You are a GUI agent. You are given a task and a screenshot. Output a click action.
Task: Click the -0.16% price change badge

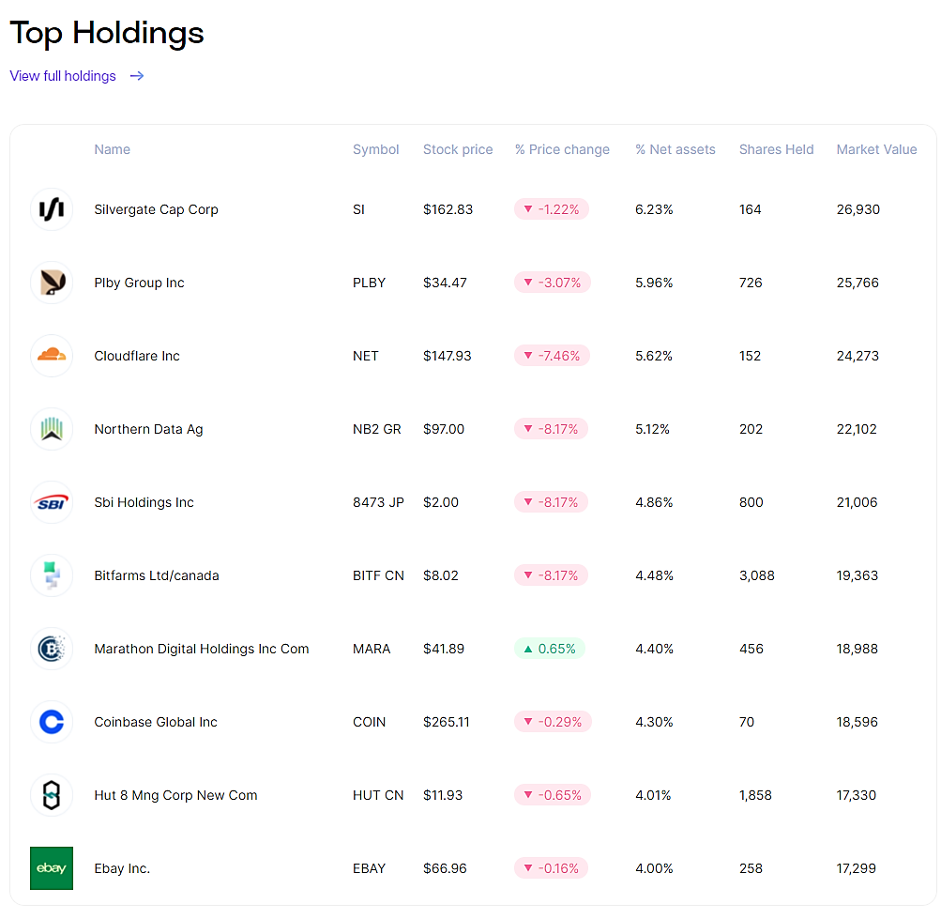552,868
